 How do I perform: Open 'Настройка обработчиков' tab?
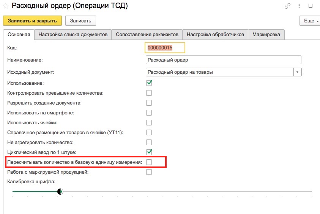[x=215, y=34]
